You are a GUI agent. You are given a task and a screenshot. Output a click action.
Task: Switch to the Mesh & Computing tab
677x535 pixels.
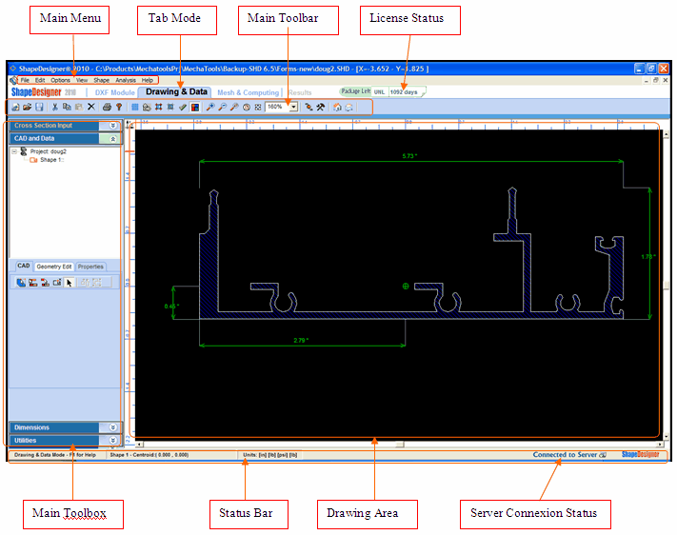pos(249,92)
